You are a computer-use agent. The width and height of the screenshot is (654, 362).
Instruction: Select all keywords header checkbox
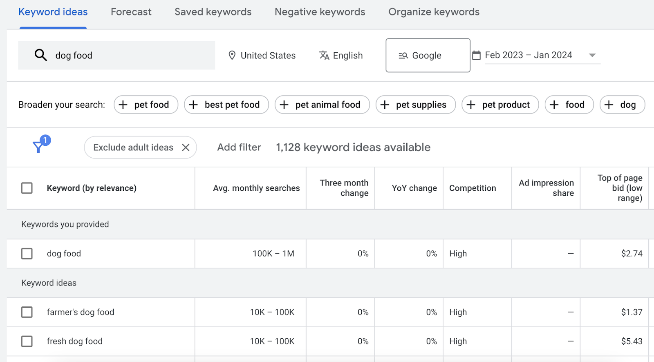tap(27, 188)
